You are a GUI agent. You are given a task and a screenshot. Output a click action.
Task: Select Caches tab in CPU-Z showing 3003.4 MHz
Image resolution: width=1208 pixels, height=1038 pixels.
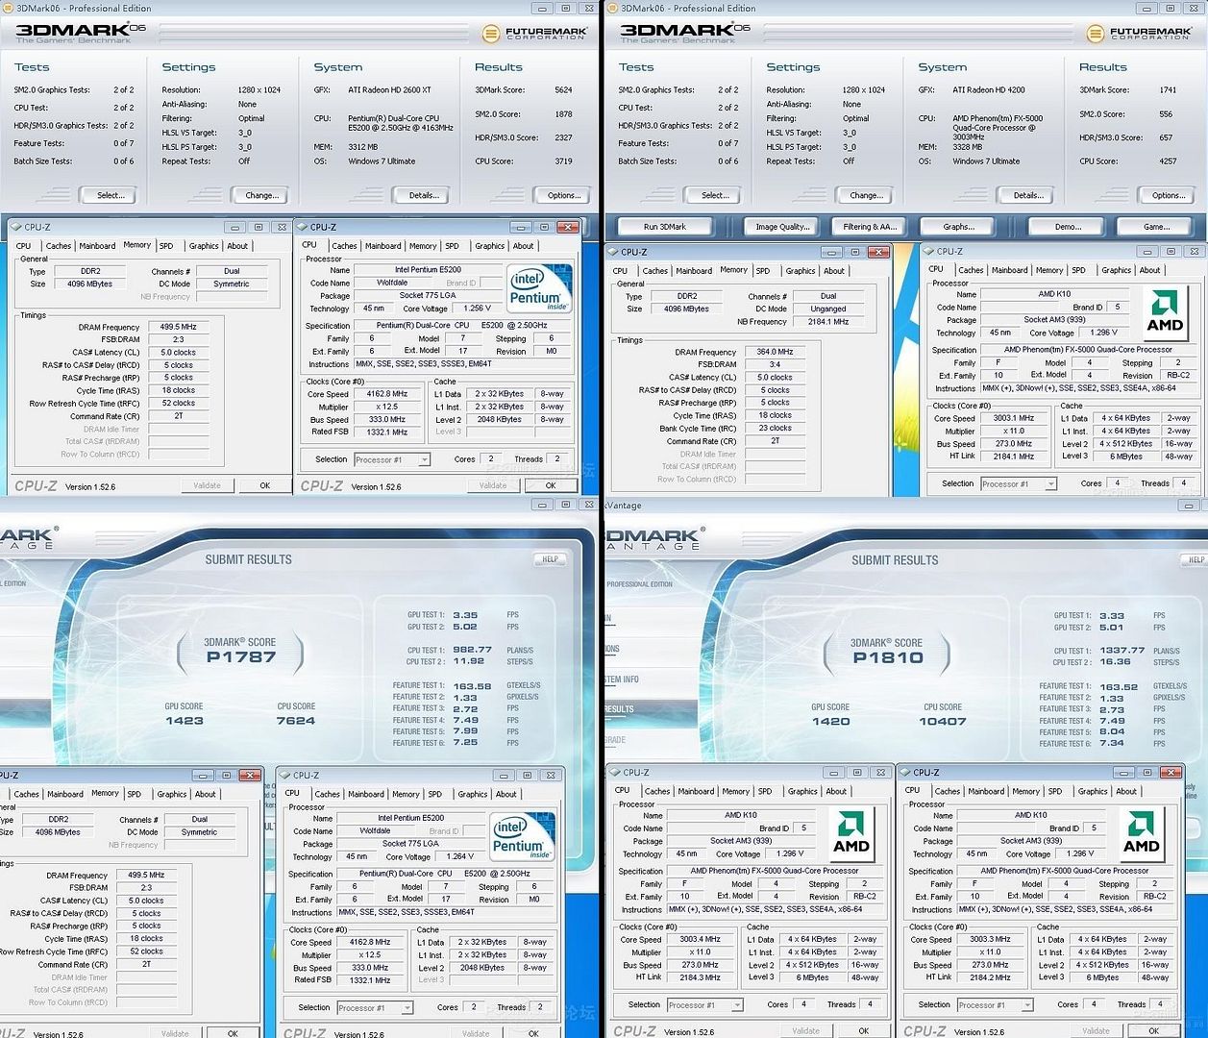click(x=657, y=792)
